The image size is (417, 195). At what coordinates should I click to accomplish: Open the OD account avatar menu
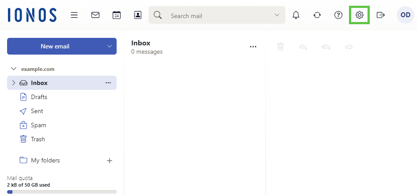click(x=405, y=15)
